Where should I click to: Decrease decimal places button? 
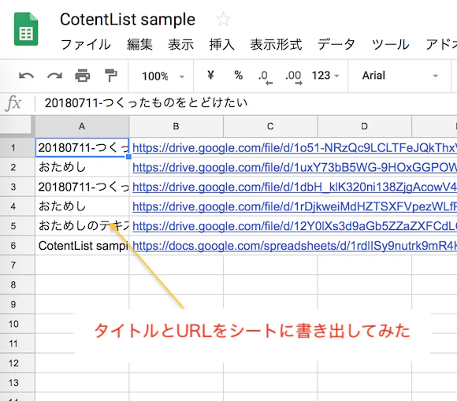coord(266,77)
